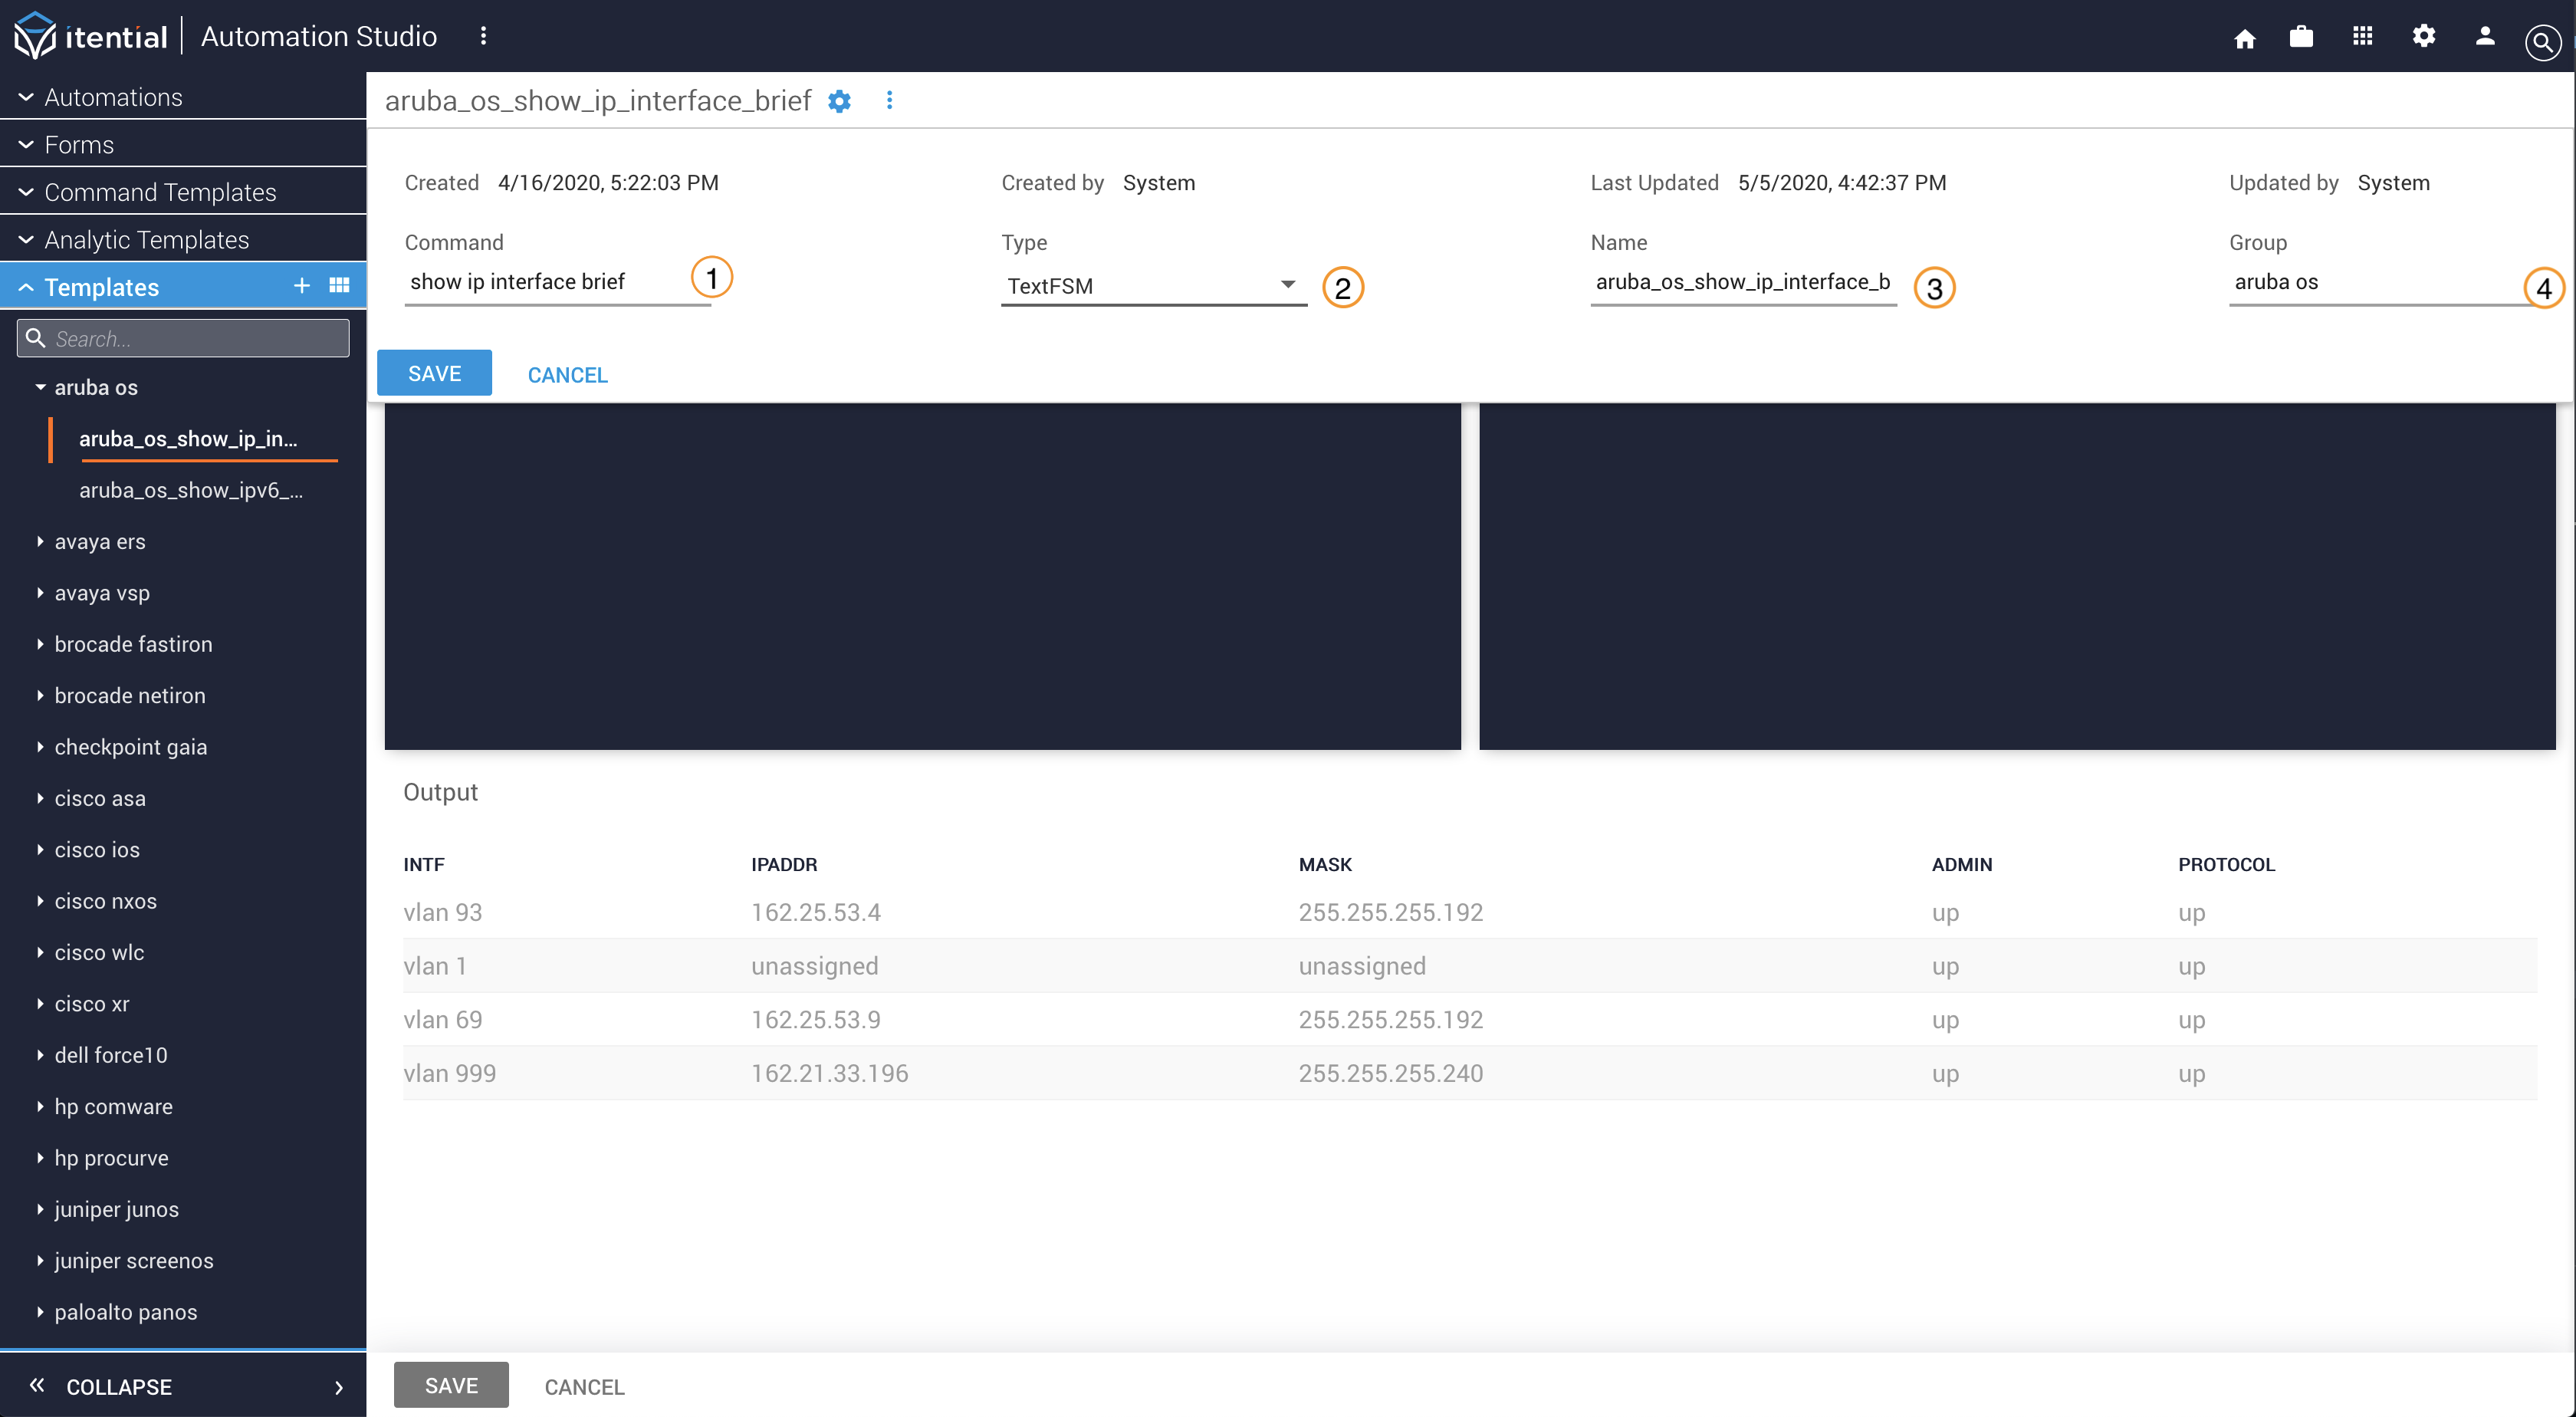Click the IPADDR column header
Image resolution: width=2576 pixels, height=1417 pixels.
point(784,864)
